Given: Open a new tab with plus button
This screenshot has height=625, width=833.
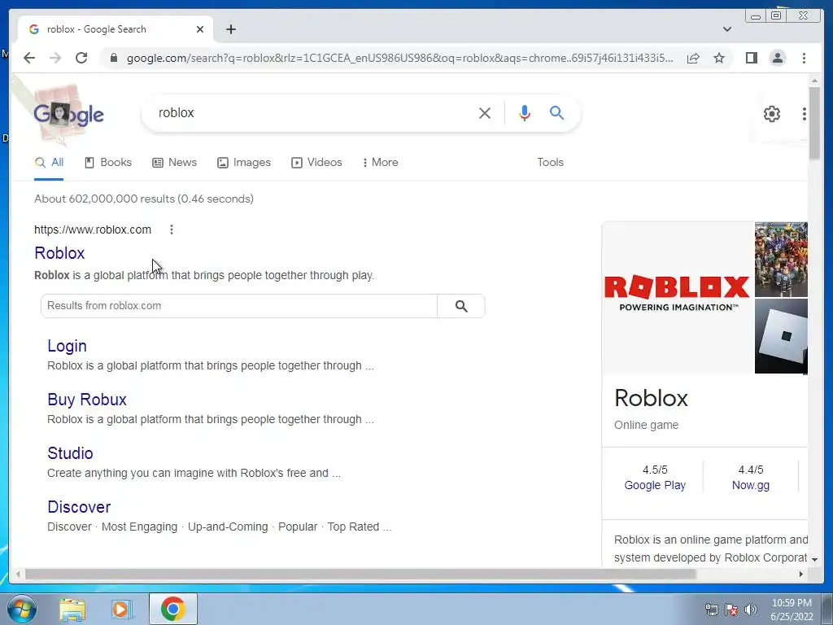Looking at the screenshot, I should (x=230, y=29).
